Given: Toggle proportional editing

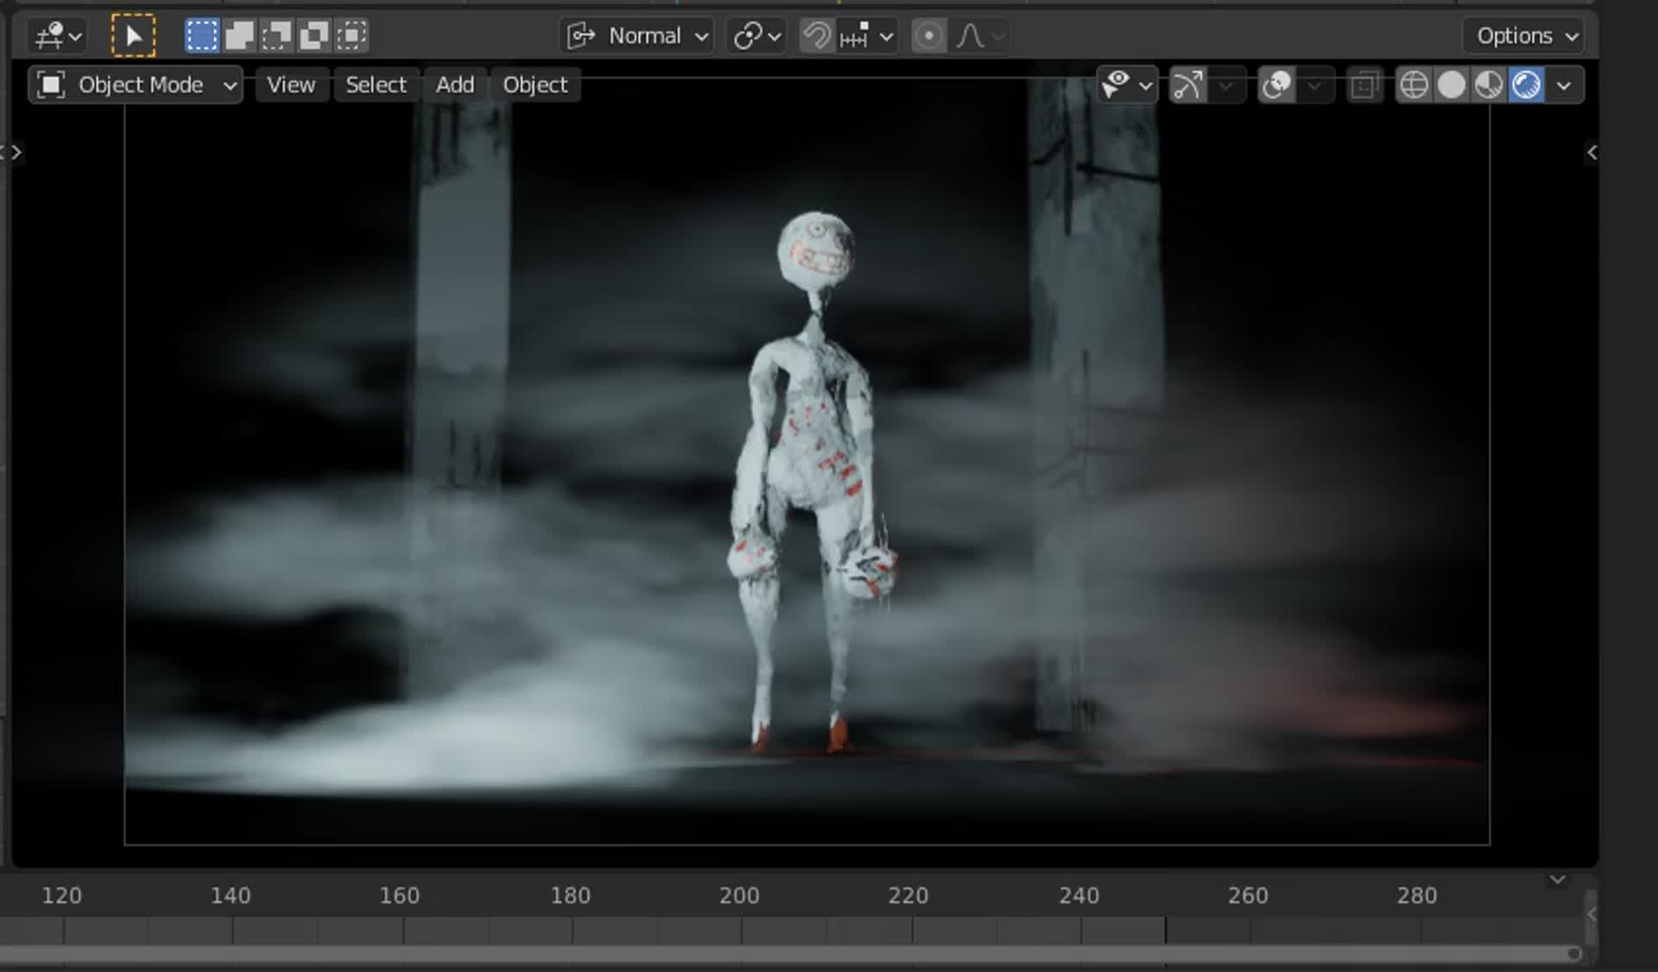Looking at the screenshot, I should point(929,35).
